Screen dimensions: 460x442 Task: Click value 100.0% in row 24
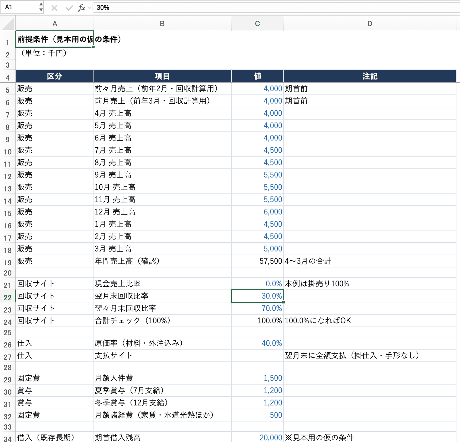tap(257, 321)
